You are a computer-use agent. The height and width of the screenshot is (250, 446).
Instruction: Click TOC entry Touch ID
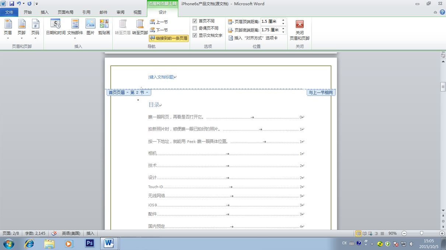(156, 187)
